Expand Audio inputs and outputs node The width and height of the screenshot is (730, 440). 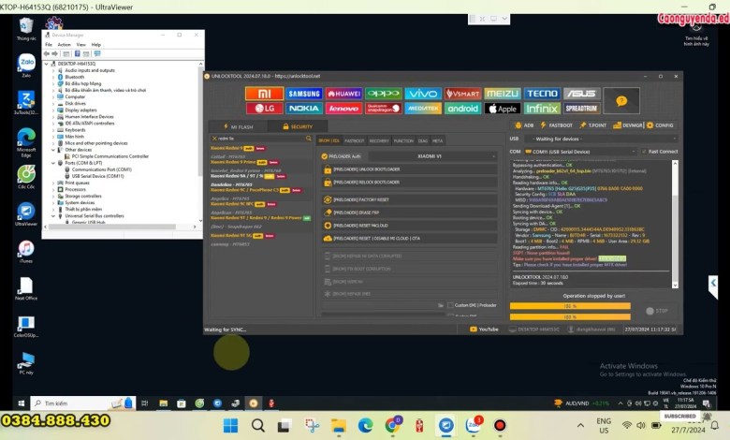pyautogui.click(x=53, y=70)
